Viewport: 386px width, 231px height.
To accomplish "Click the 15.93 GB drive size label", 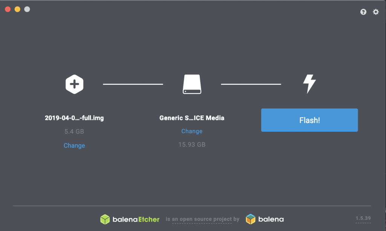I will [x=192, y=145].
